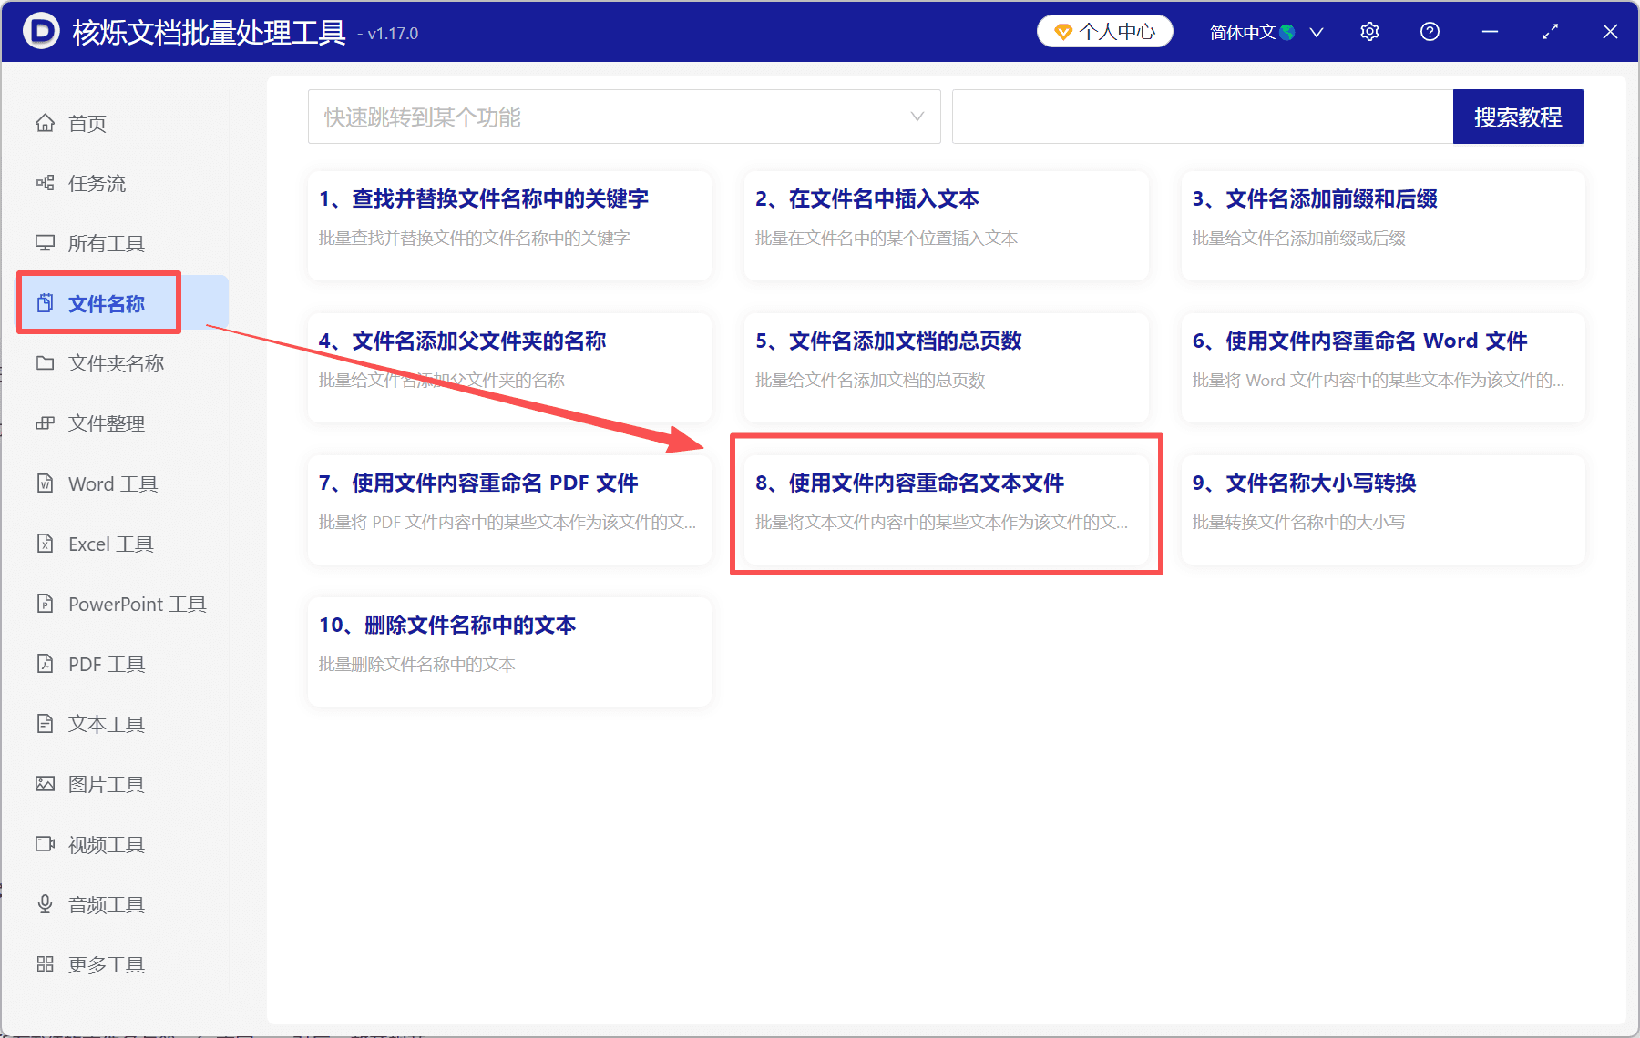Click the 搜索教程 button
The height and width of the screenshot is (1038, 1640).
click(x=1518, y=117)
